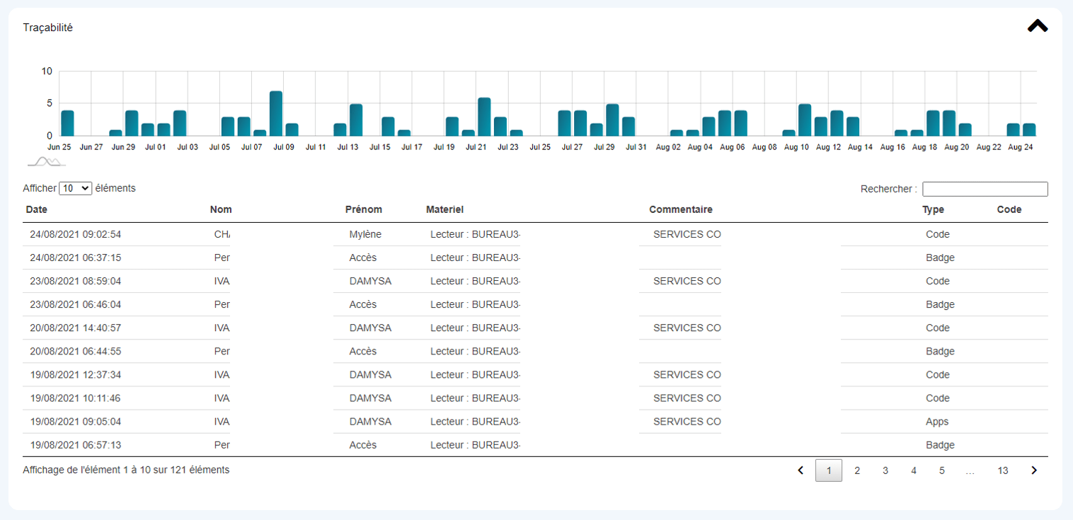1073x520 pixels.
Task: Sort by Materiel column header
Action: point(444,209)
